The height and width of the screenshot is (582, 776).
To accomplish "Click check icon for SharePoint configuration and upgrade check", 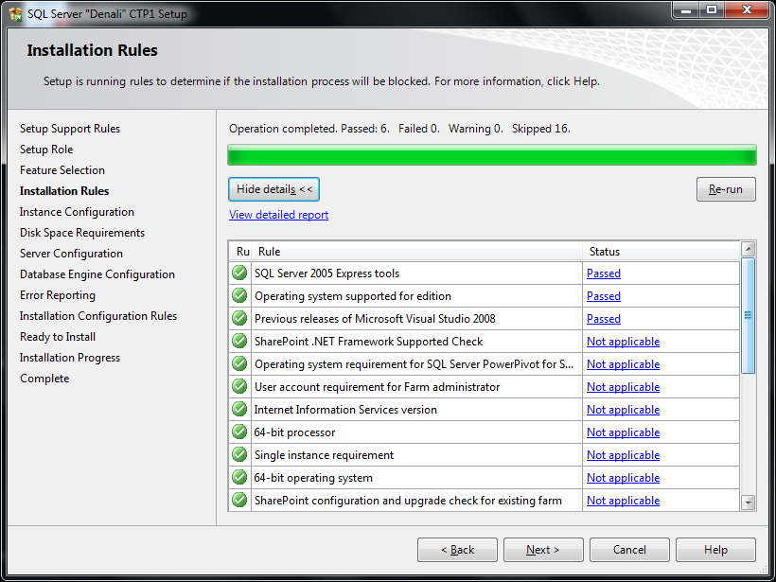I will tap(239, 501).
